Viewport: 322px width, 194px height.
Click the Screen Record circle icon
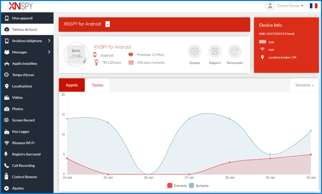point(7,120)
